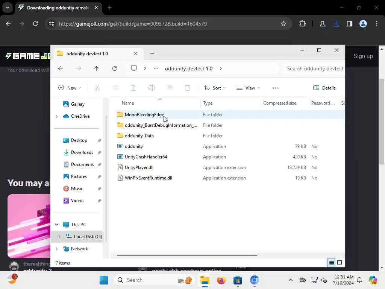Open Windows Start menu
Screen dimensions: 385x289
104,280
